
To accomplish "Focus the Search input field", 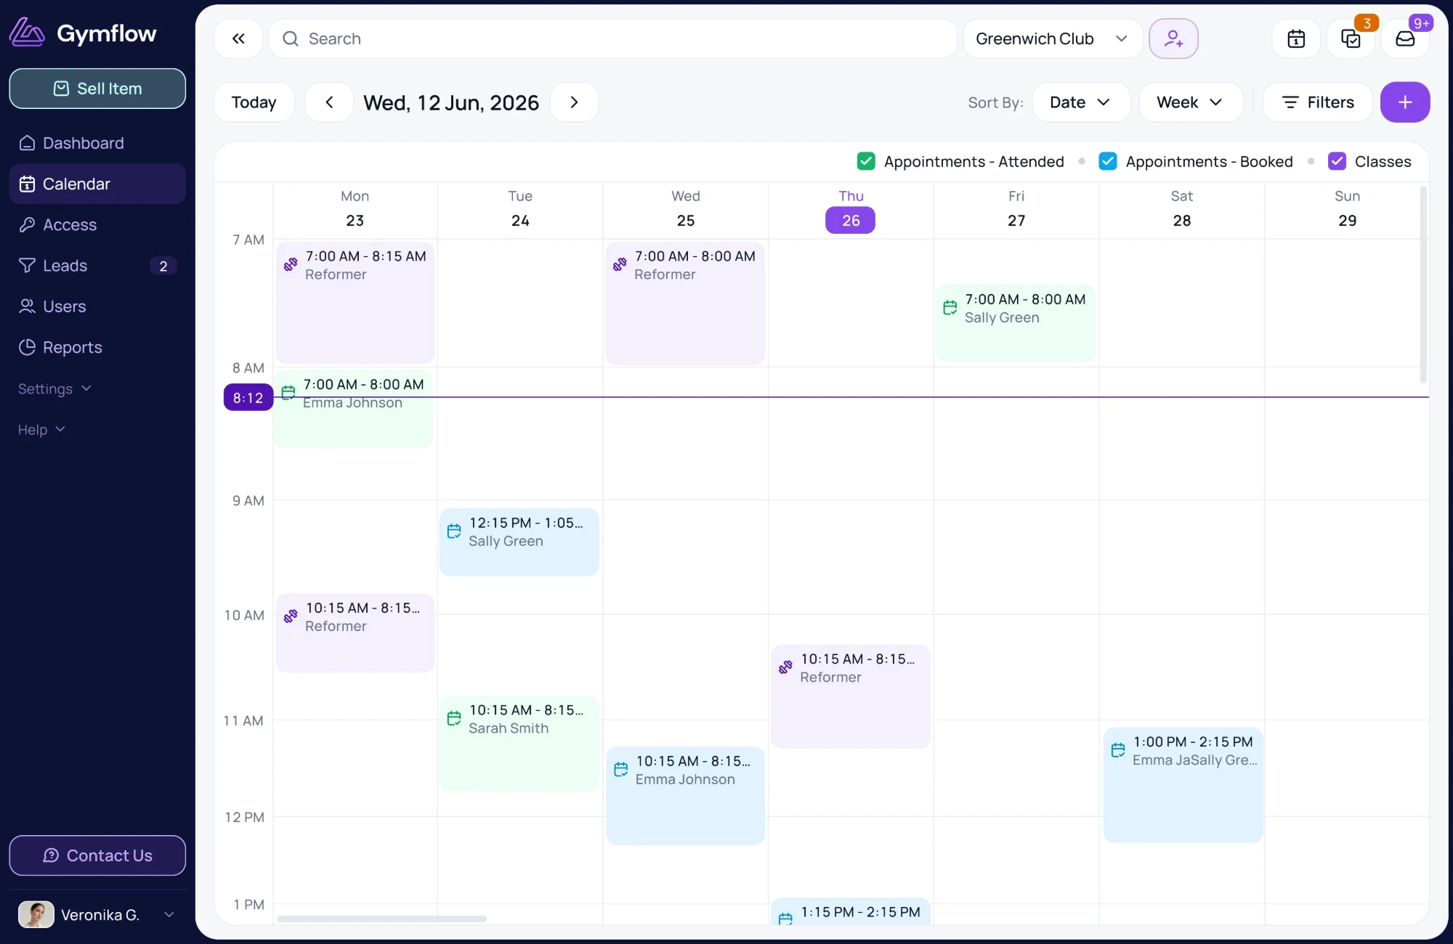I will tap(613, 38).
